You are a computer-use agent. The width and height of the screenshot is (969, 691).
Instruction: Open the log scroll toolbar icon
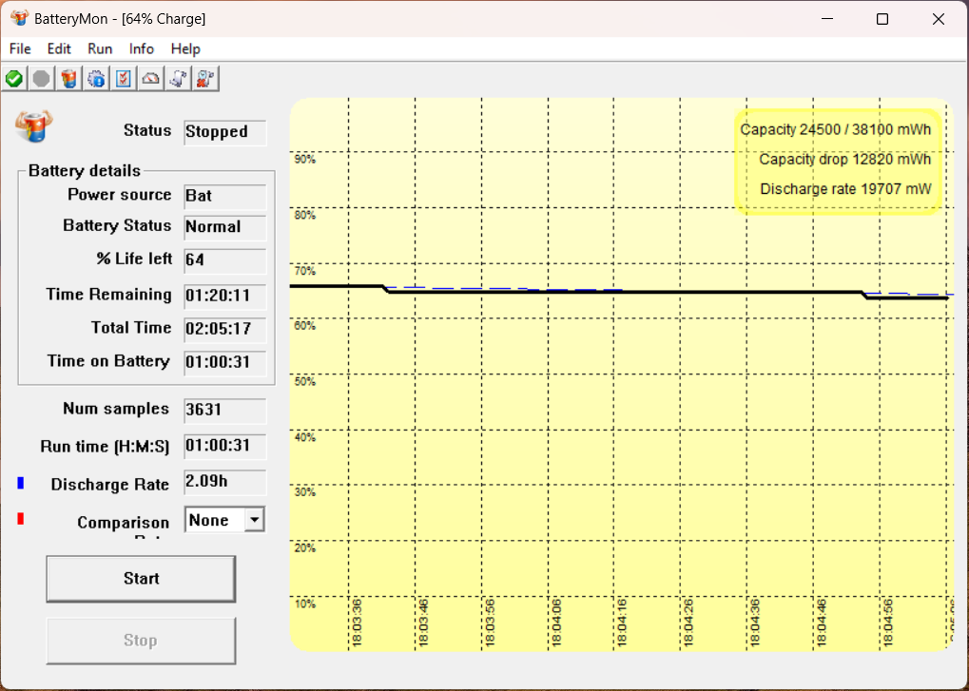point(178,79)
